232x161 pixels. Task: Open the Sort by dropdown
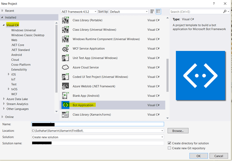pos(146,12)
